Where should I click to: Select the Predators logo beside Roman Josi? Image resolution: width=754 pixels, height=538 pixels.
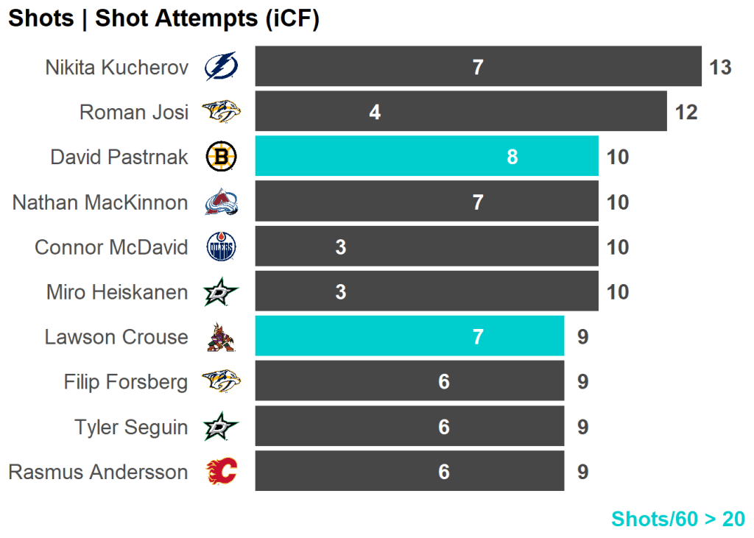click(221, 112)
